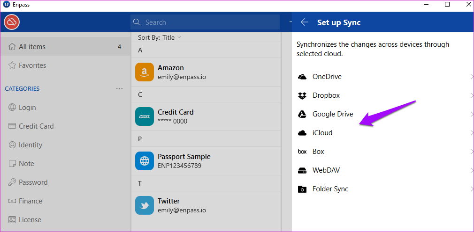Open the Passport Sample globe icon
Viewport: 474px width, 232px height.
pyautogui.click(x=144, y=161)
